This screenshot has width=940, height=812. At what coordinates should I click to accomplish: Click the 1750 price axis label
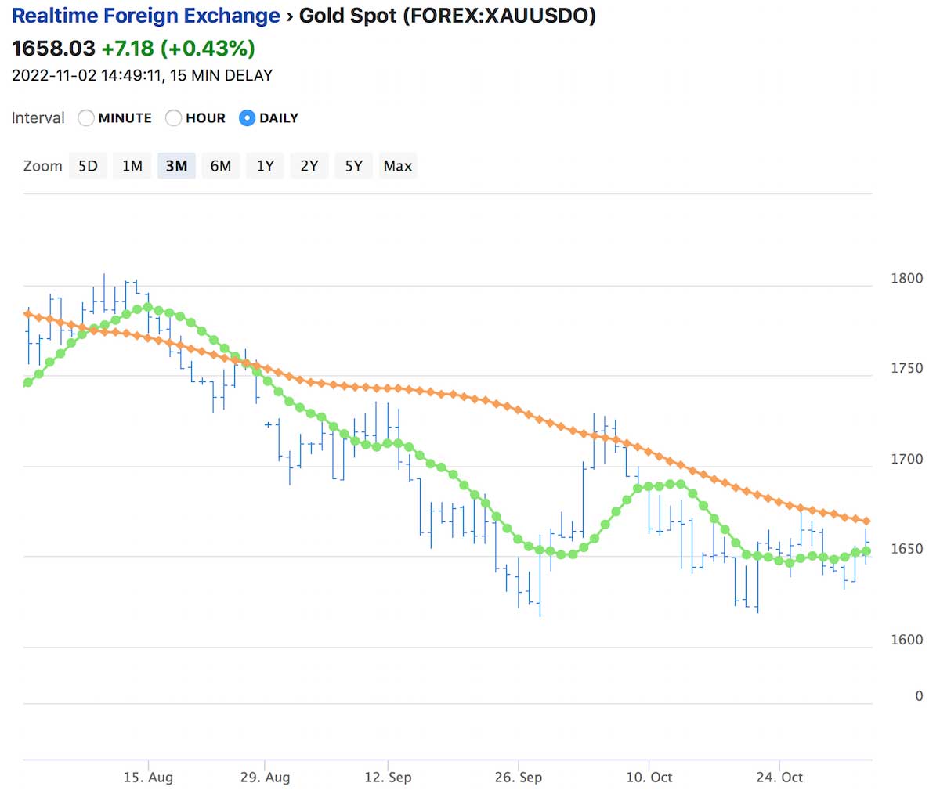click(907, 369)
